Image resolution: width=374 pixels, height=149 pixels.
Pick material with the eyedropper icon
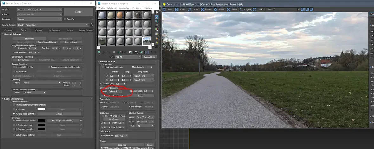112,57
